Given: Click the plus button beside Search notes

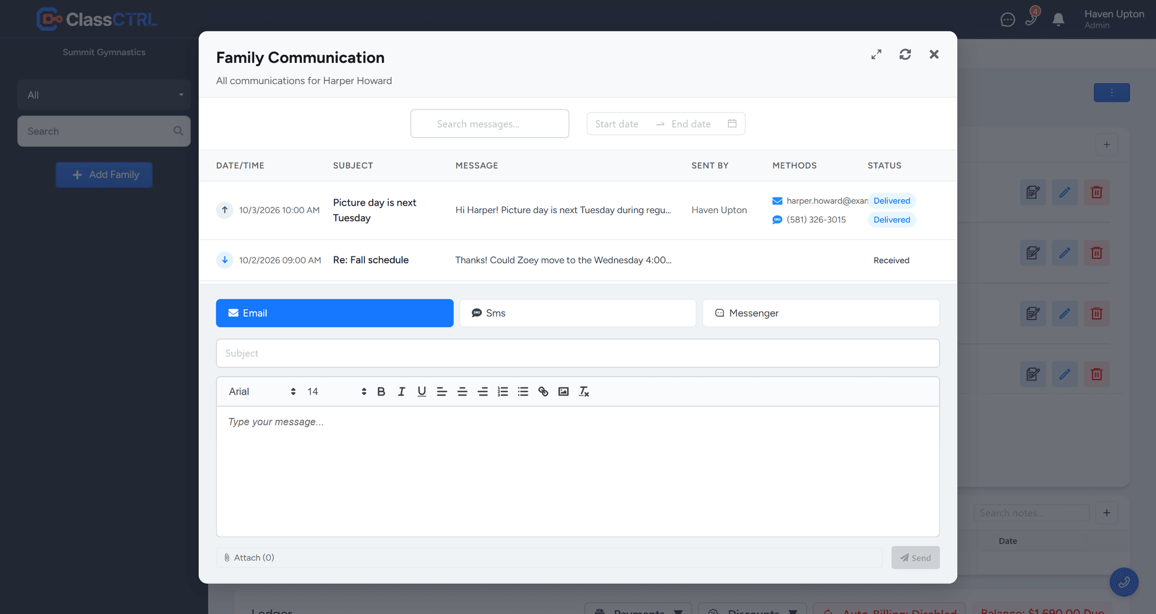Looking at the screenshot, I should (x=1106, y=513).
